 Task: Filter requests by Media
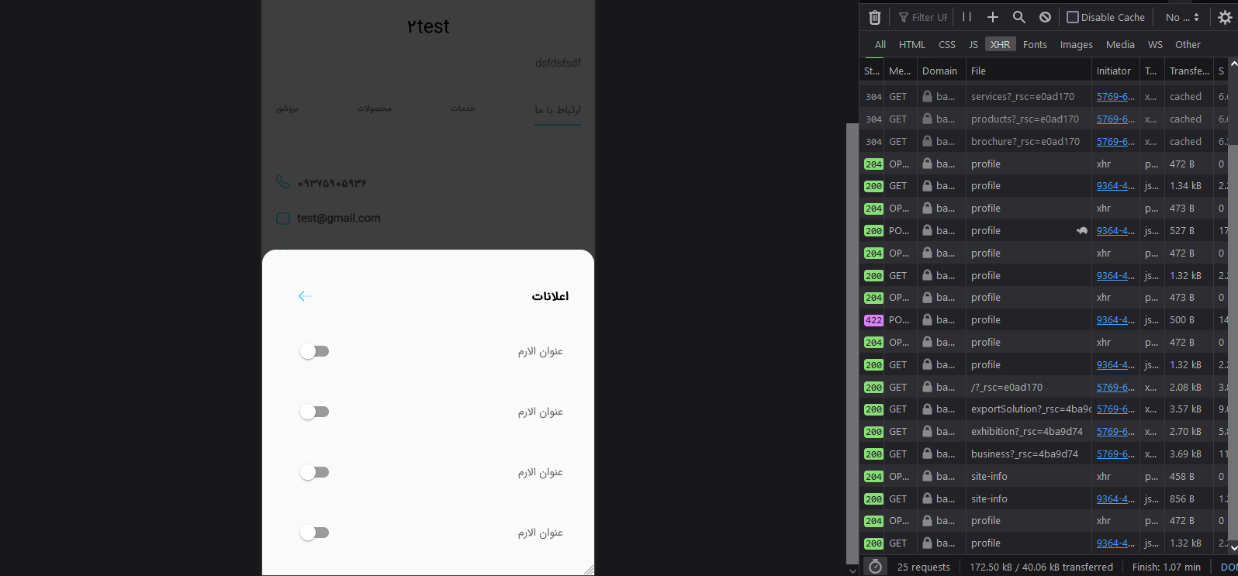click(1120, 44)
